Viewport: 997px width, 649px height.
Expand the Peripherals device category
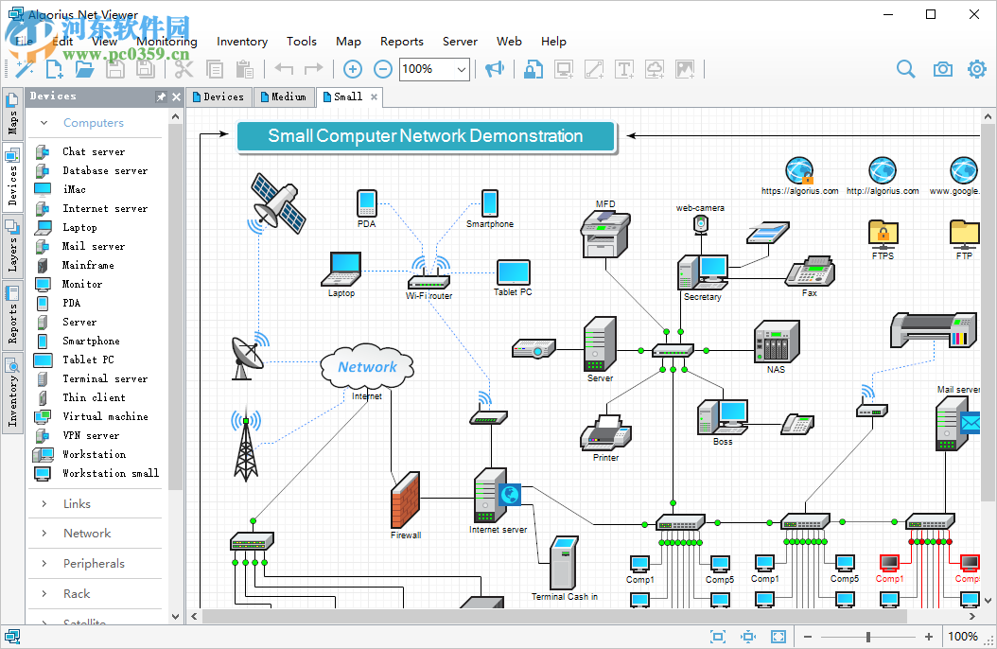pos(94,563)
